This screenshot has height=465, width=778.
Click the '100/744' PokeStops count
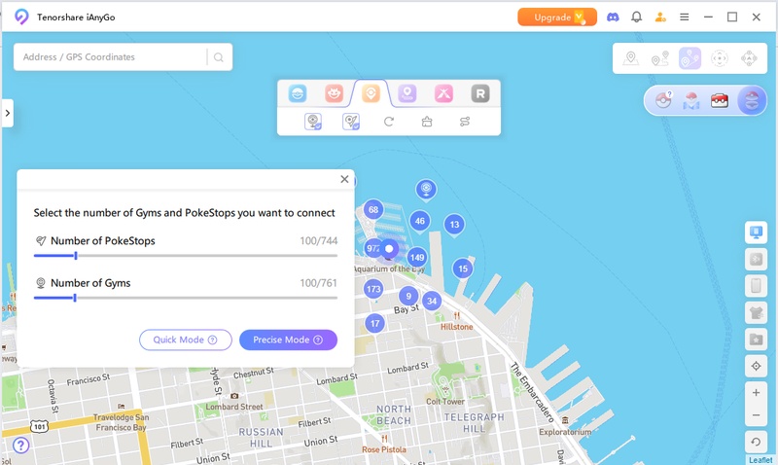[319, 240]
